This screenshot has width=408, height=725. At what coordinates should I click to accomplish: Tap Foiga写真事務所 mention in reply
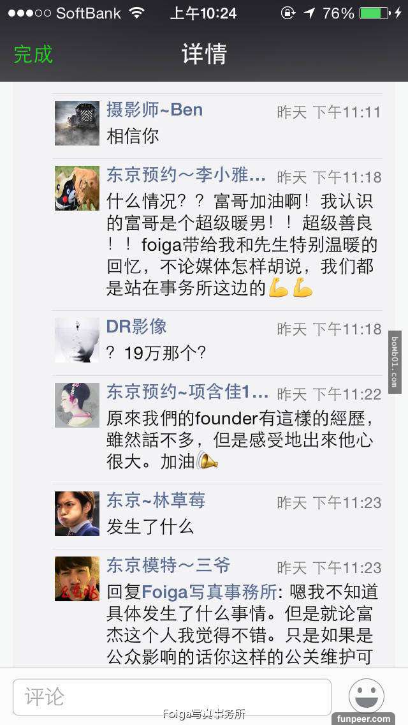209,592
